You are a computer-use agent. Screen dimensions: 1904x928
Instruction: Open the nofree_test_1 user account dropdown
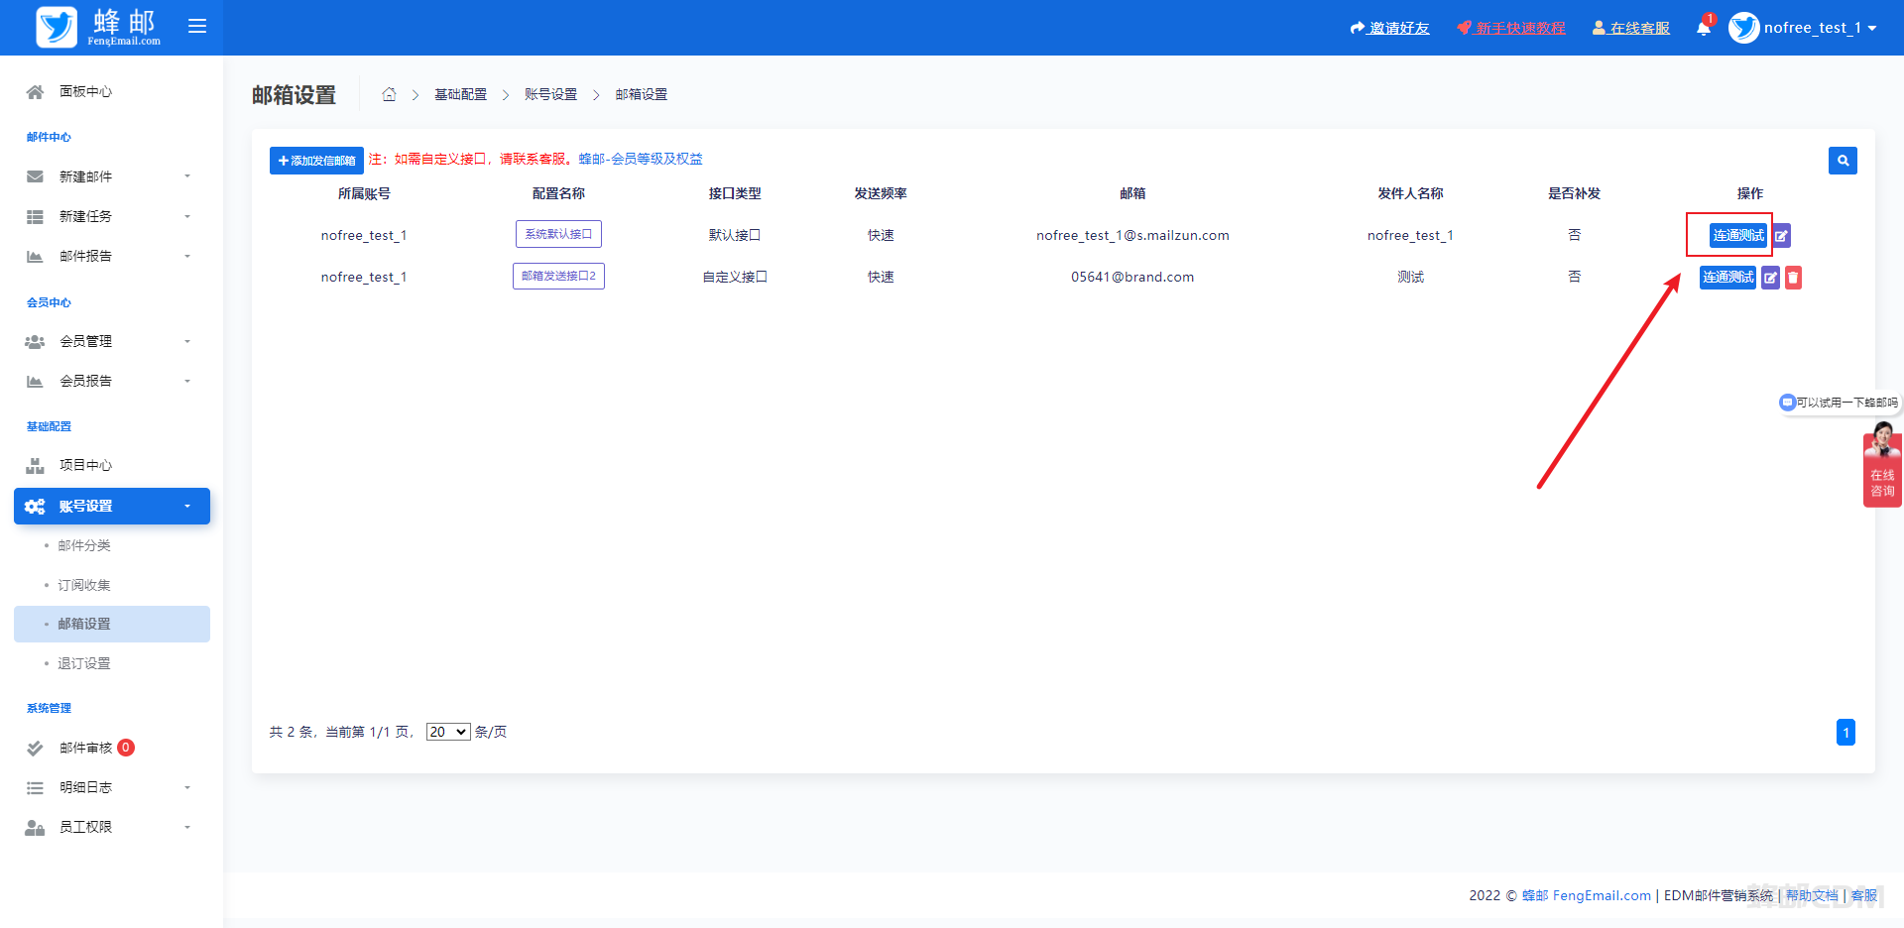point(1803,28)
